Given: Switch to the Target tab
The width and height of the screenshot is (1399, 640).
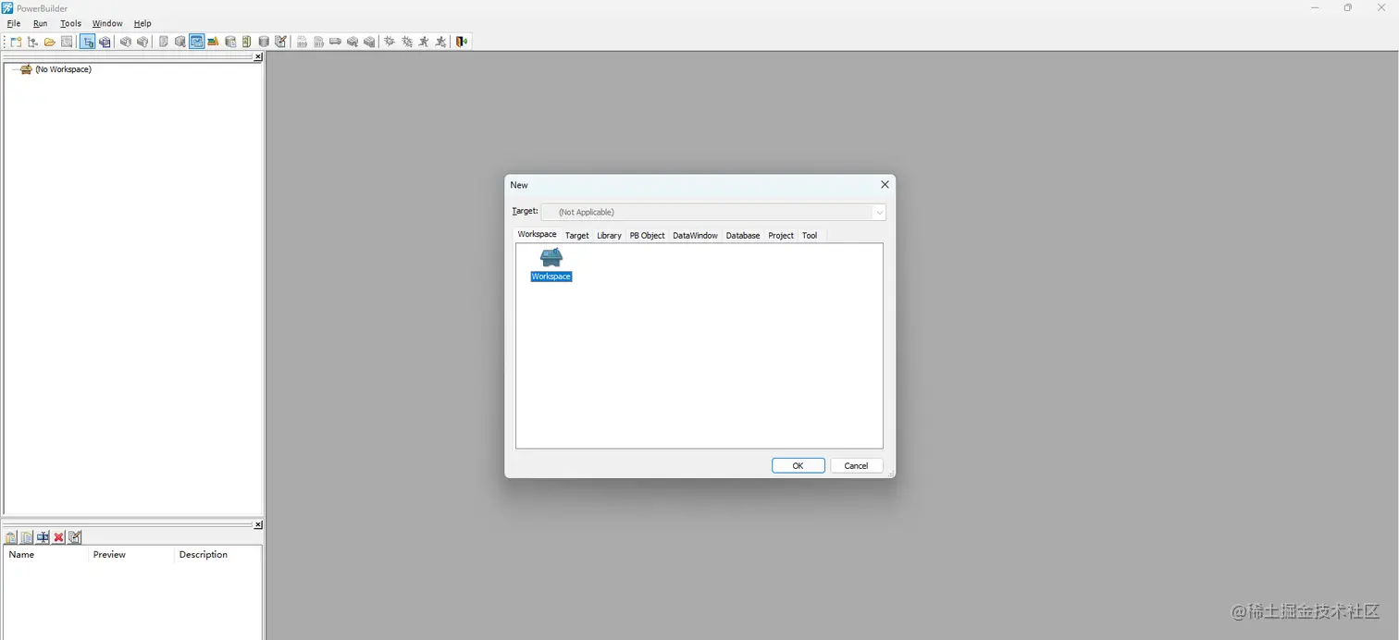Looking at the screenshot, I should (x=577, y=236).
